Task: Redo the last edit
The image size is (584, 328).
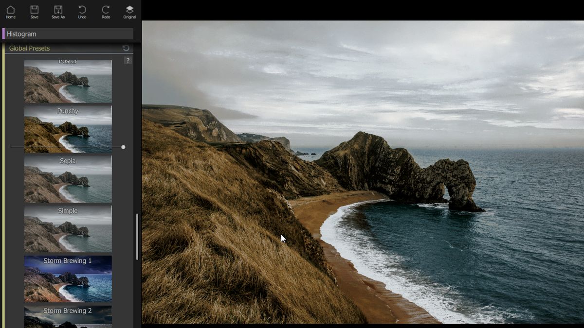Action: [106, 12]
